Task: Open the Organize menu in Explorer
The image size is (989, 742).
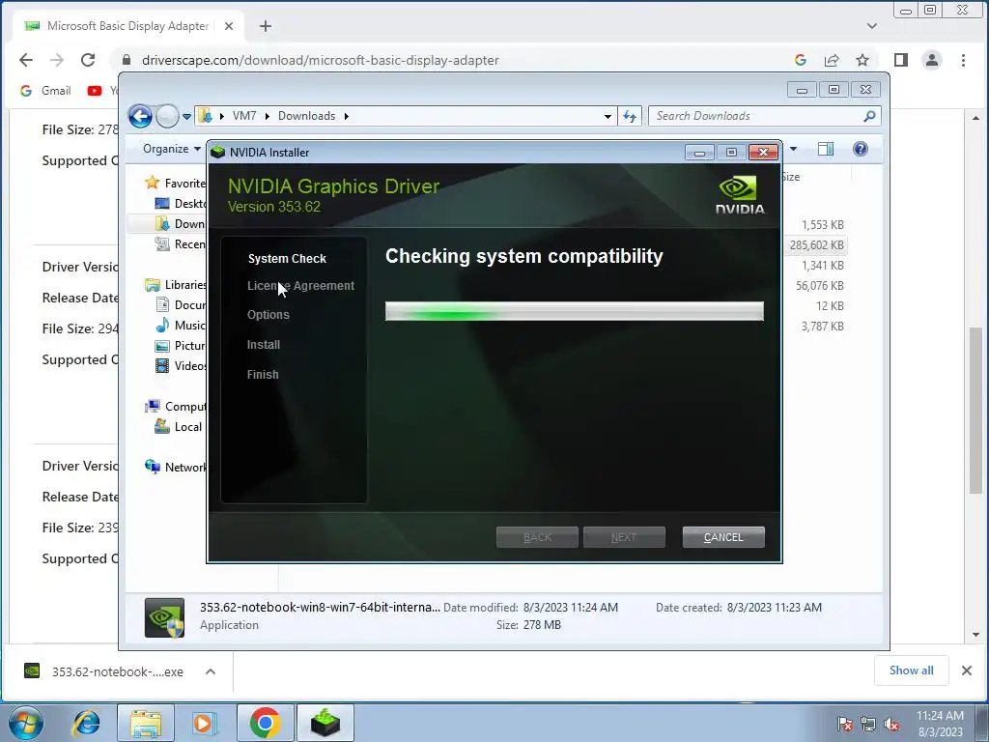Action: [x=172, y=149]
